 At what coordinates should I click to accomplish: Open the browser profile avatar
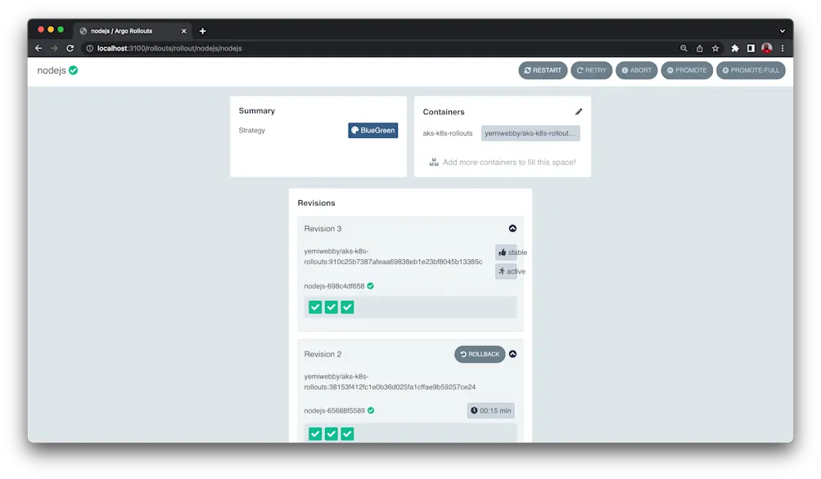coord(766,48)
